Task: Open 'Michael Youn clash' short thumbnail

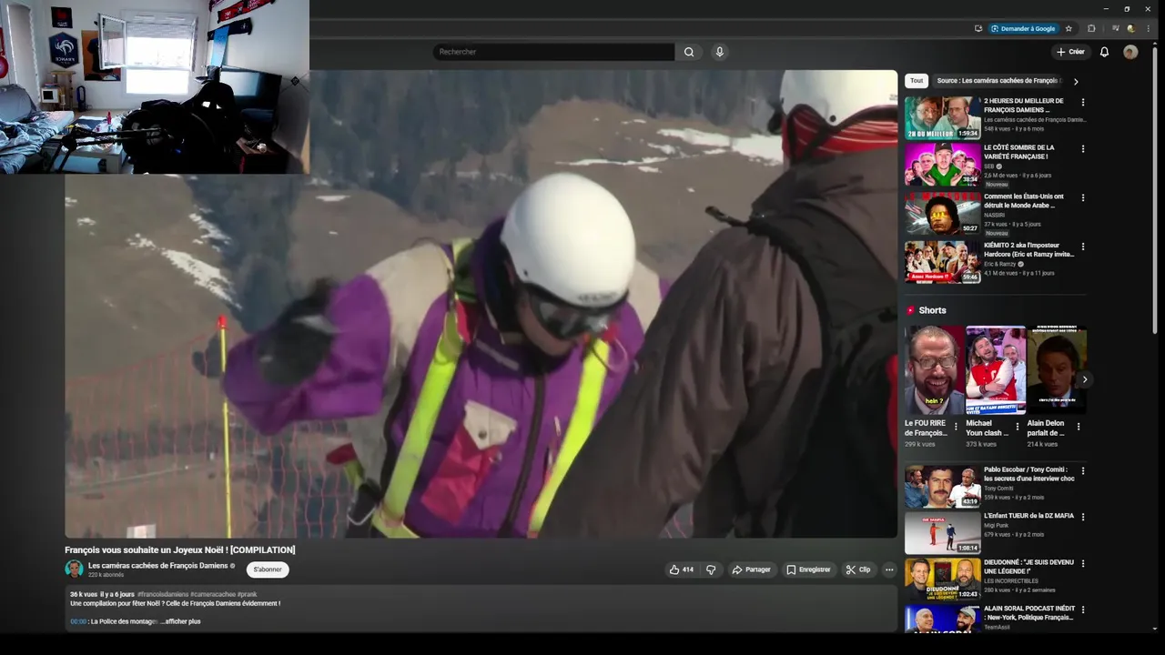Action: pos(996,370)
